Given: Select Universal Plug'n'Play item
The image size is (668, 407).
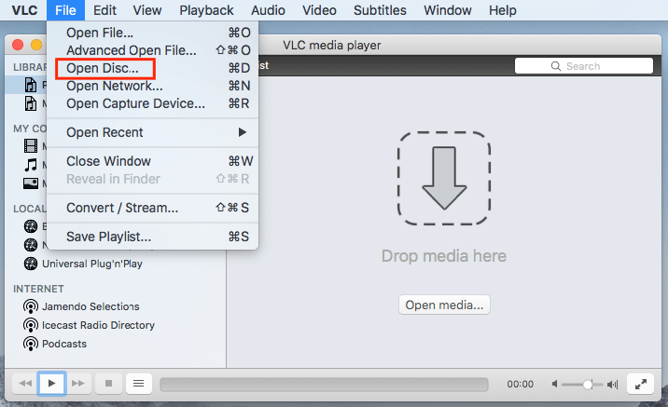Looking at the screenshot, I should click(91, 264).
